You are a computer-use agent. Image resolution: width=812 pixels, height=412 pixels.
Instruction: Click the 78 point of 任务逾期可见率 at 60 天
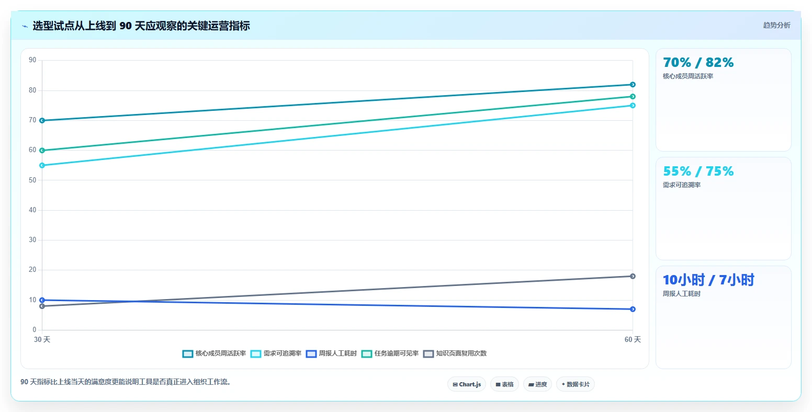coord(633,97)
